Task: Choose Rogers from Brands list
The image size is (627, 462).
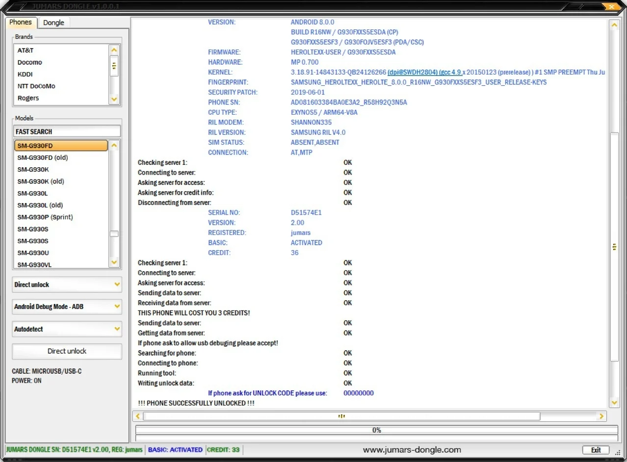Action: tap(28, 98)
